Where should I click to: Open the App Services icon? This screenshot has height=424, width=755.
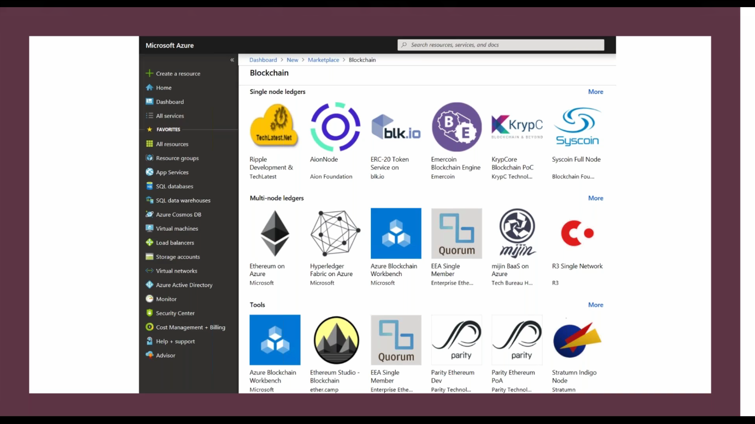149,172
